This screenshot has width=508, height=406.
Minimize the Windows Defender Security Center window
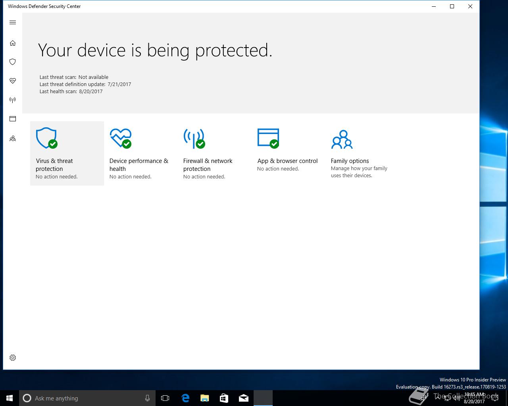pyautogui.click(x=434, y=6)
